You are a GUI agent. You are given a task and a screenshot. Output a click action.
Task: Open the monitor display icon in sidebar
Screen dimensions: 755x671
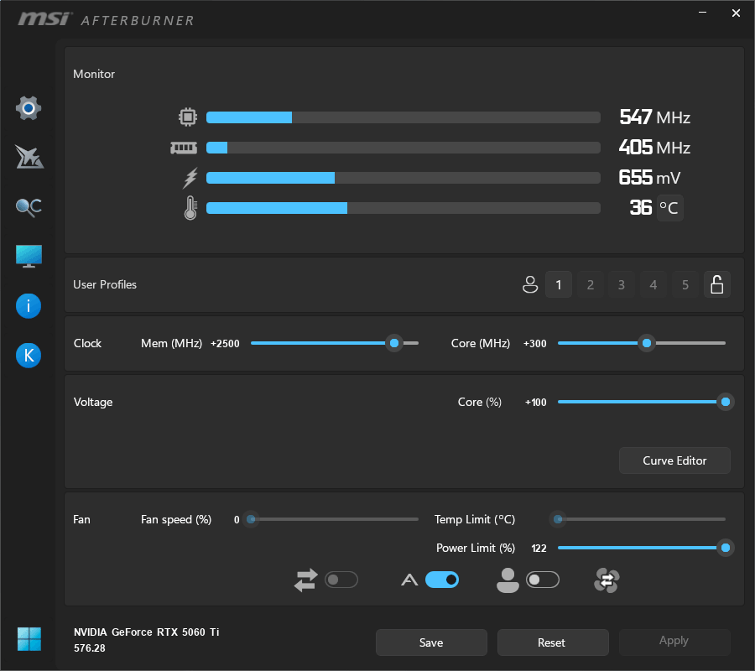click(x=29, y=257)
